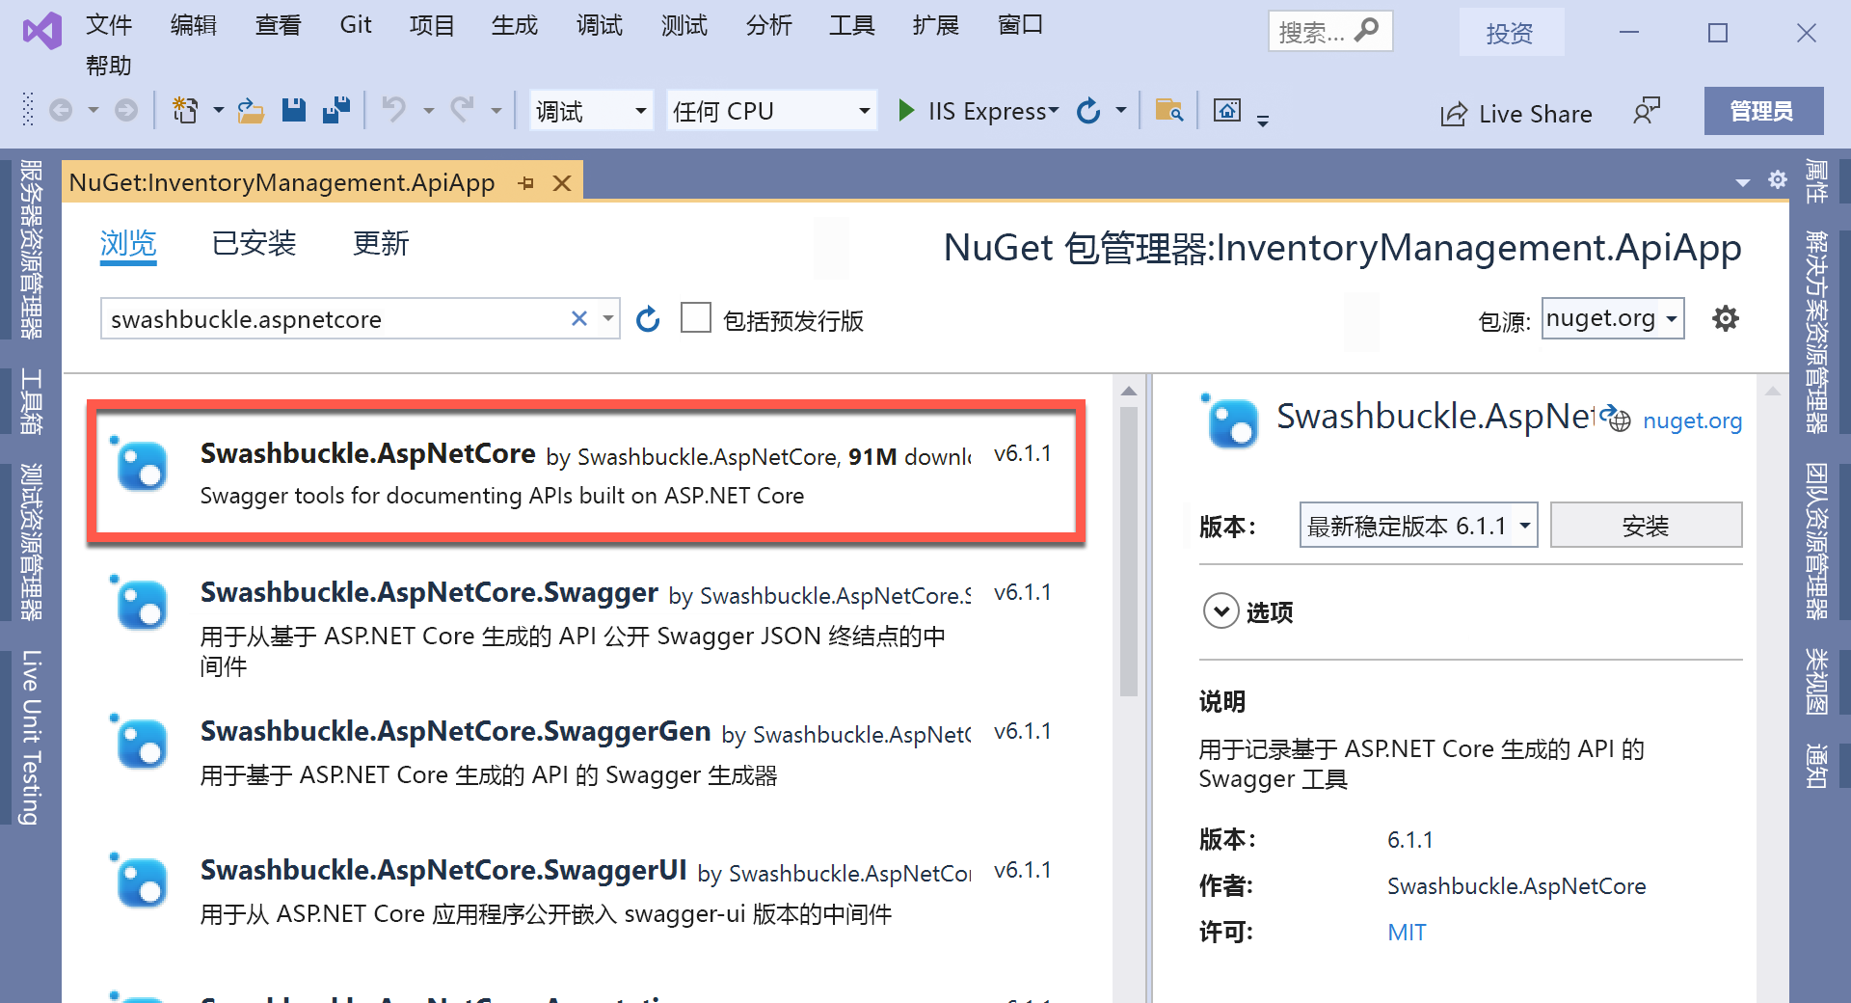Open the Git menu
Image resolution: width=1851 pixels, height=1003 pixels.
click(356, 25)
